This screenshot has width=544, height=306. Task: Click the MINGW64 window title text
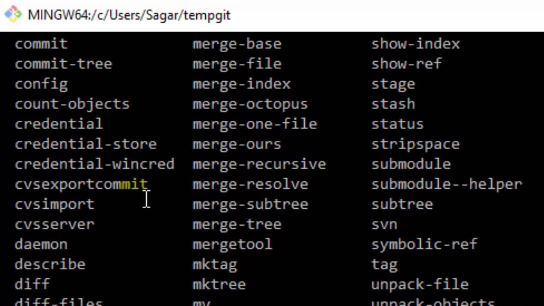pyautogui.click(x=129, y=15)
